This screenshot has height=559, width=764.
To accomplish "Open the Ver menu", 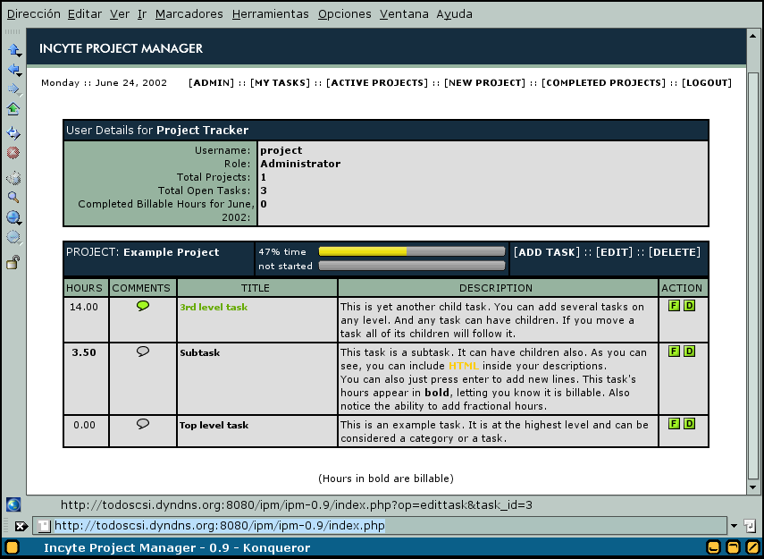I will click(x=120, y=13).
